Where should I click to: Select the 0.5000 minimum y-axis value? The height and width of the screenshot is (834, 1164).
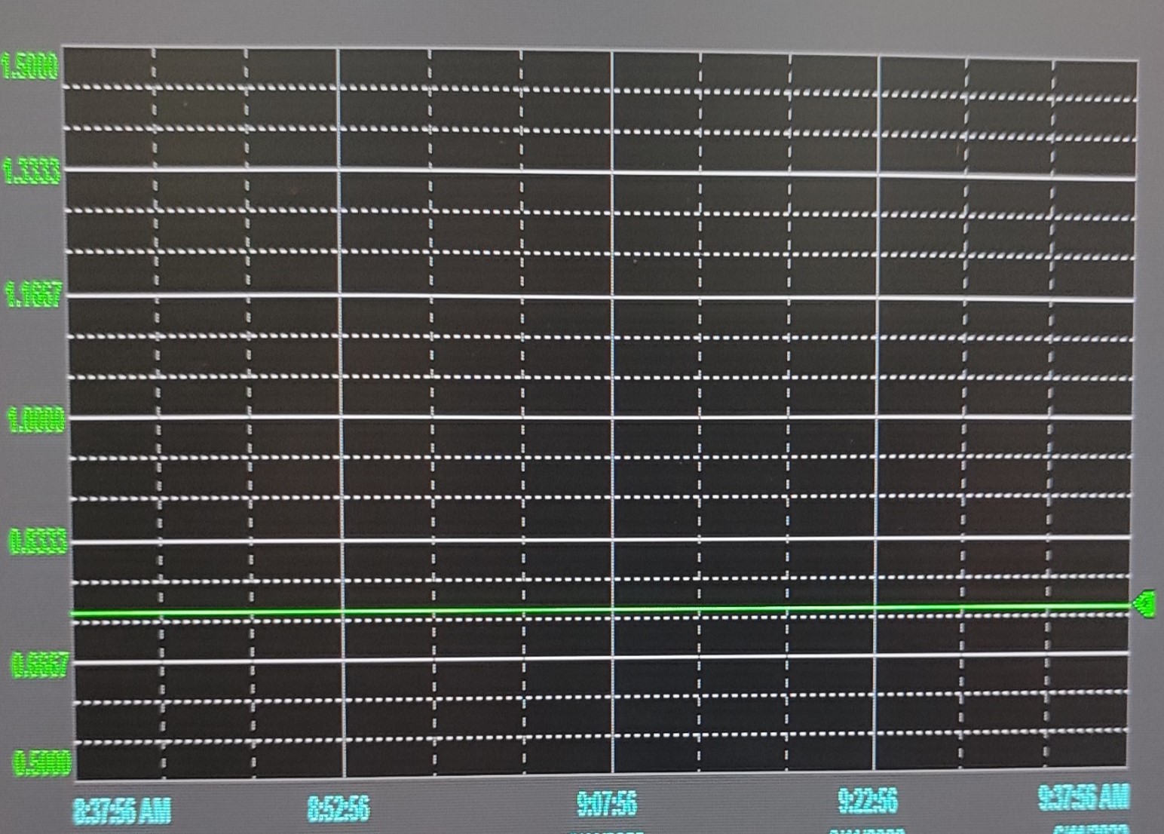42,762
